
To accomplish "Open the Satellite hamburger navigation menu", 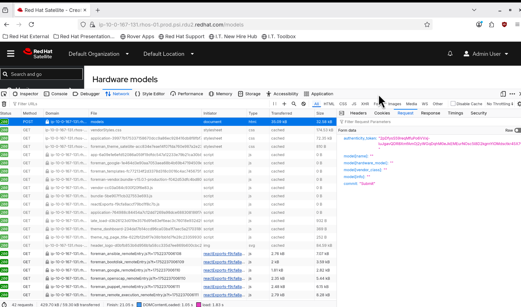I will point(11,54).
